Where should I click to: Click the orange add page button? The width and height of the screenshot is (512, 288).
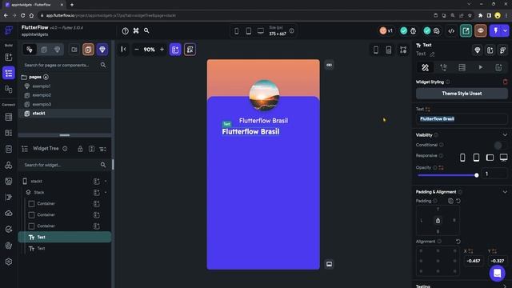[x=88, y=50]
